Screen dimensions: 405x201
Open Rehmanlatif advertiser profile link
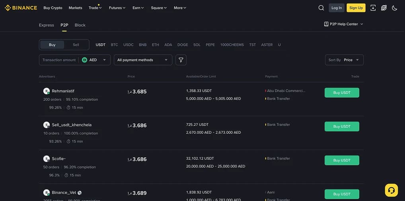(x=63, y=91)
